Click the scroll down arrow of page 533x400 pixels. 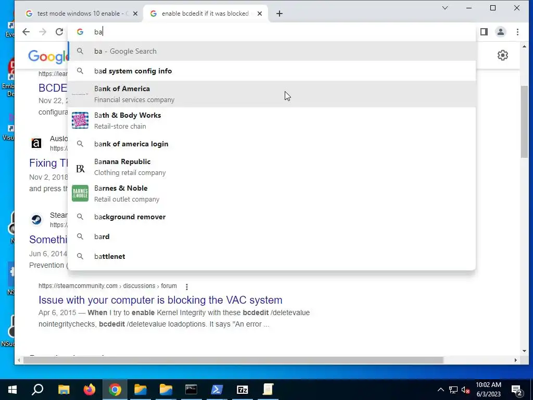pos(524,351)
